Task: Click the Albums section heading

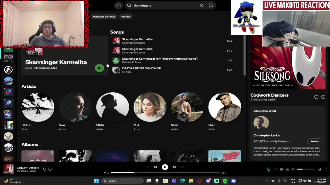Action: 30,144
